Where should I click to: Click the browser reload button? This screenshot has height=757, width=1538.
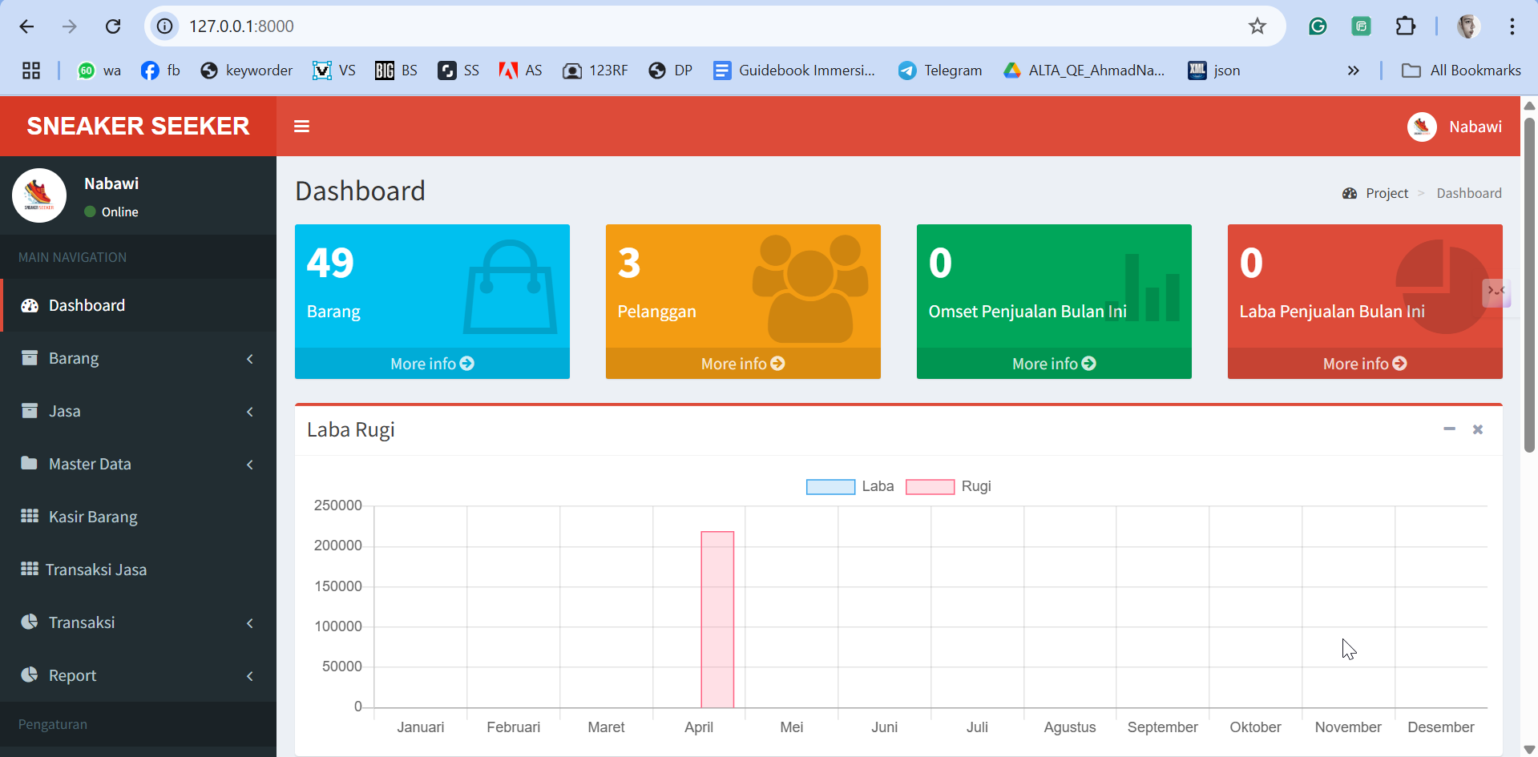113,26
